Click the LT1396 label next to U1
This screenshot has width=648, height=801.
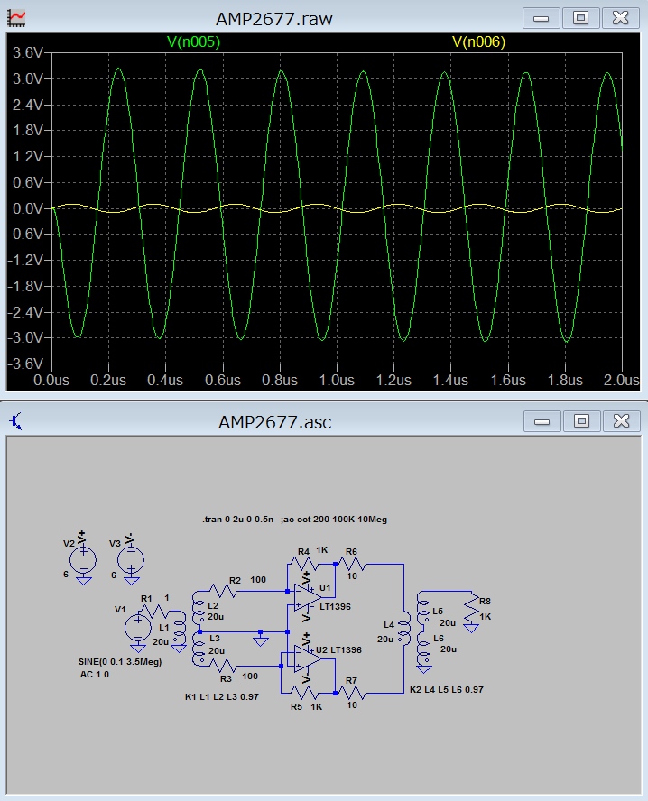click(335, 607)
